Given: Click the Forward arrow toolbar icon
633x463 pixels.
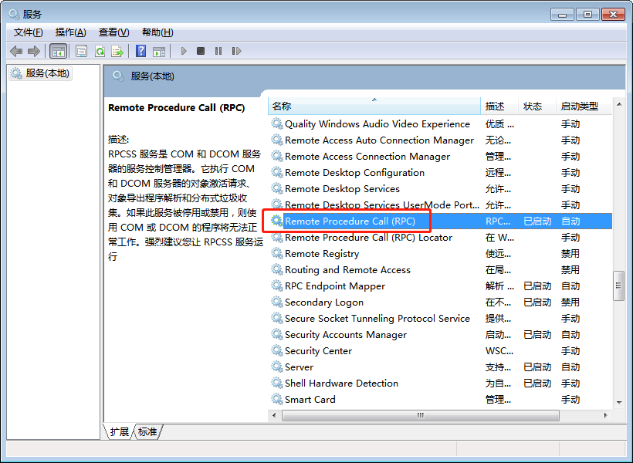Looking at the screenshot, I should click(34, 51).
